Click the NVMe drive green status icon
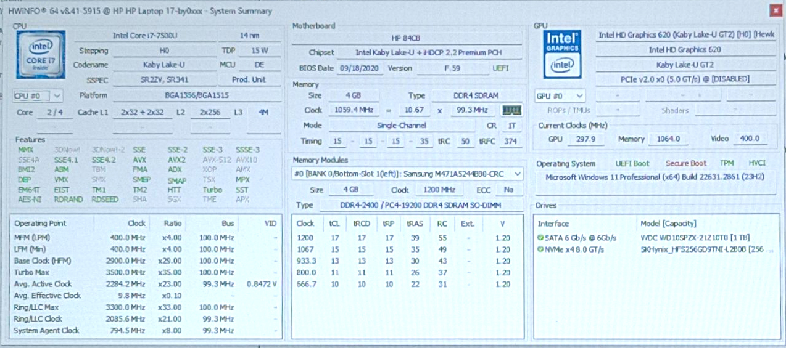The image size is (786, 348). pos(540,249)
